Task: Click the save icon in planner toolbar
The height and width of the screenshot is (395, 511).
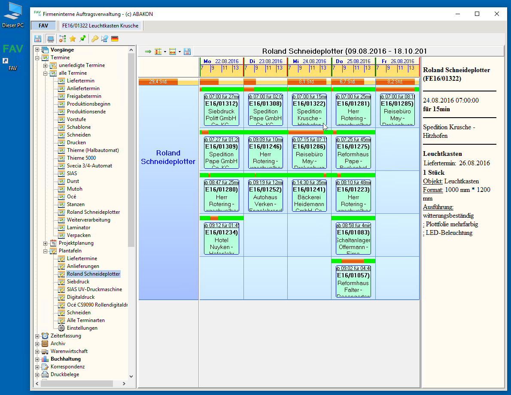Action: pos(187,52)
